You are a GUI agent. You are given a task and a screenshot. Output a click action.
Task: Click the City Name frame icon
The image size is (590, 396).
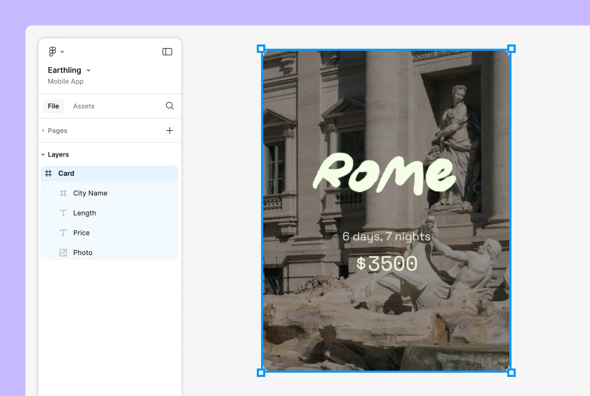(x=63, y=193)
